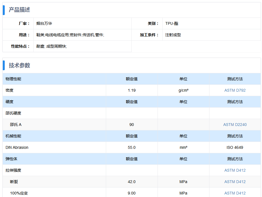Click the 弹性体 section header label

pos(11,159)
